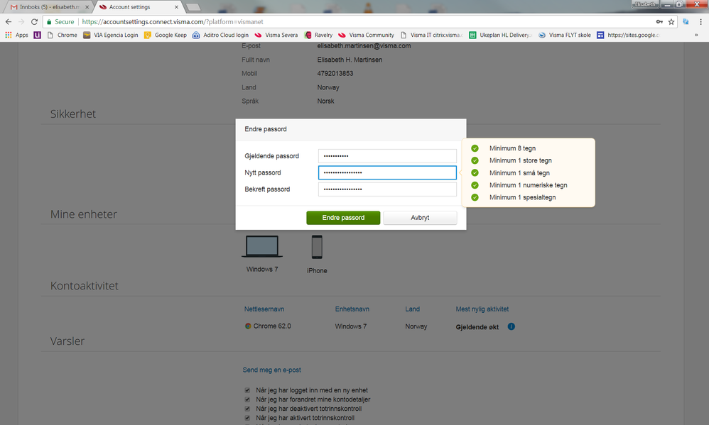Click the Nettlesernavn column header
This screenshot has width=709, height=425.
(x=264, y=309)
